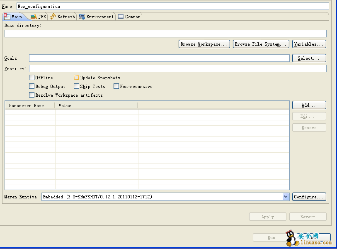Open Configure for Maven Runtime
This screenshot has width=337, height=249.
pyautogui.click(x=309, y=197)
